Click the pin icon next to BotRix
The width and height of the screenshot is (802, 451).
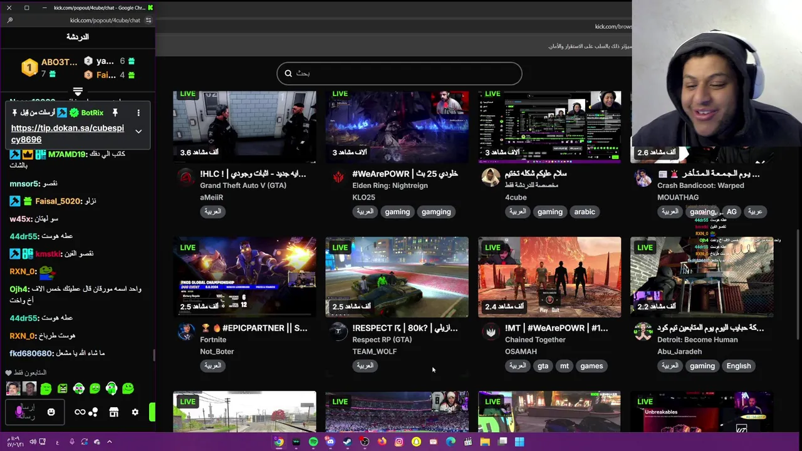(x=115, y=113)
